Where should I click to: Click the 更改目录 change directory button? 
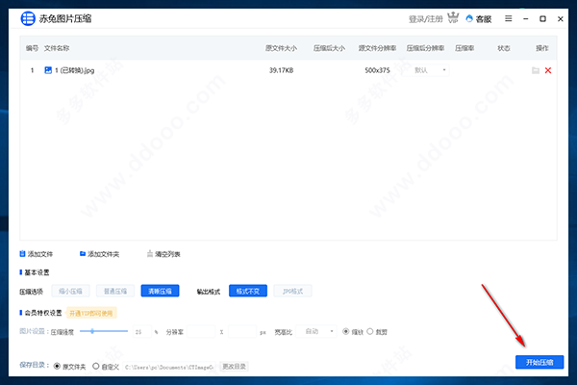234,367
